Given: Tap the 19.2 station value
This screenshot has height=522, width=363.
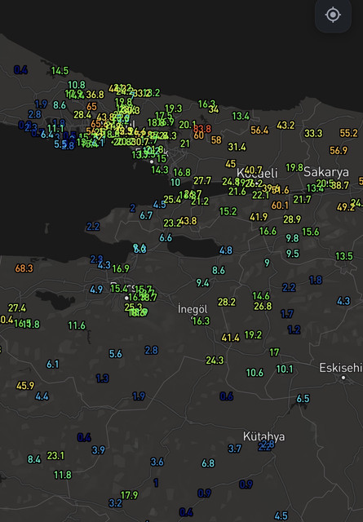Looking at the screenshot, I should [x=254, y=335].
